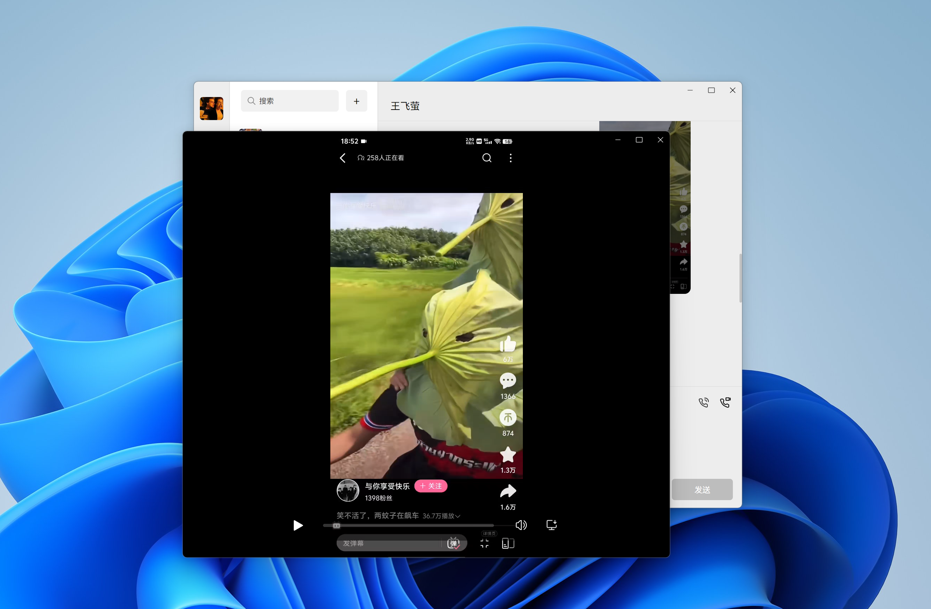
Task: Tap the back arrow in video player
Action: pyautogui.click(x=343, y=158)
